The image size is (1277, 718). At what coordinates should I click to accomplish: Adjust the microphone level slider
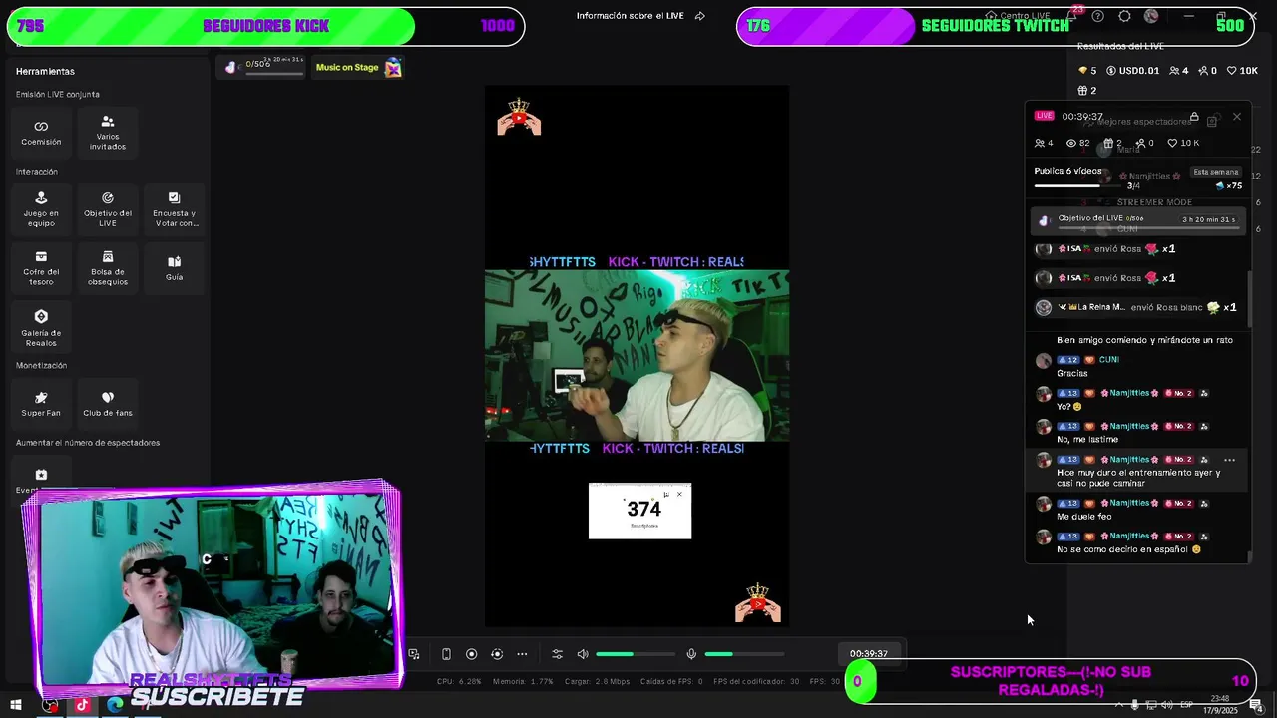click(x=744, y=654)
